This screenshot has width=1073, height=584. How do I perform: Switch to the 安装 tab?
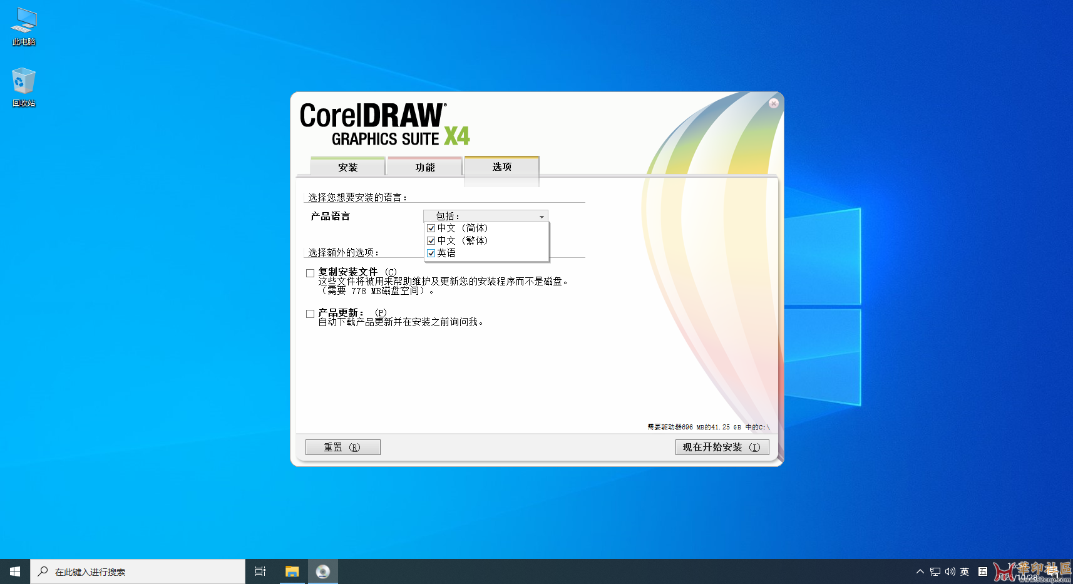(x=347, y=166)
